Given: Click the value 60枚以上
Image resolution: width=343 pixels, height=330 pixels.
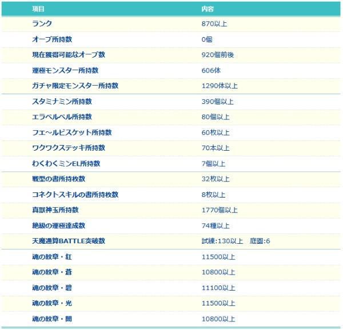Looking at the screenshot, I should pos(216,132).
